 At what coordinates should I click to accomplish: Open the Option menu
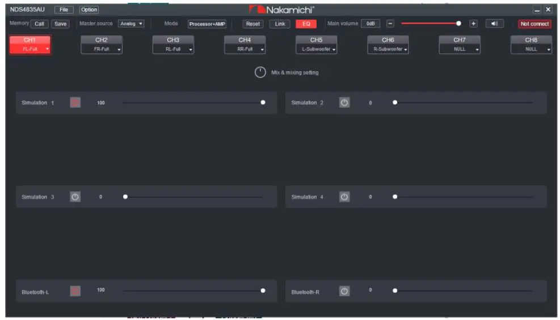point(89,10)
